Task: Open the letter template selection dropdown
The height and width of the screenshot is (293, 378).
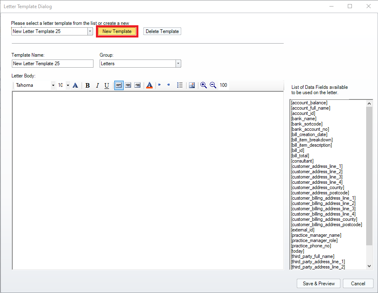Action: 90,31
